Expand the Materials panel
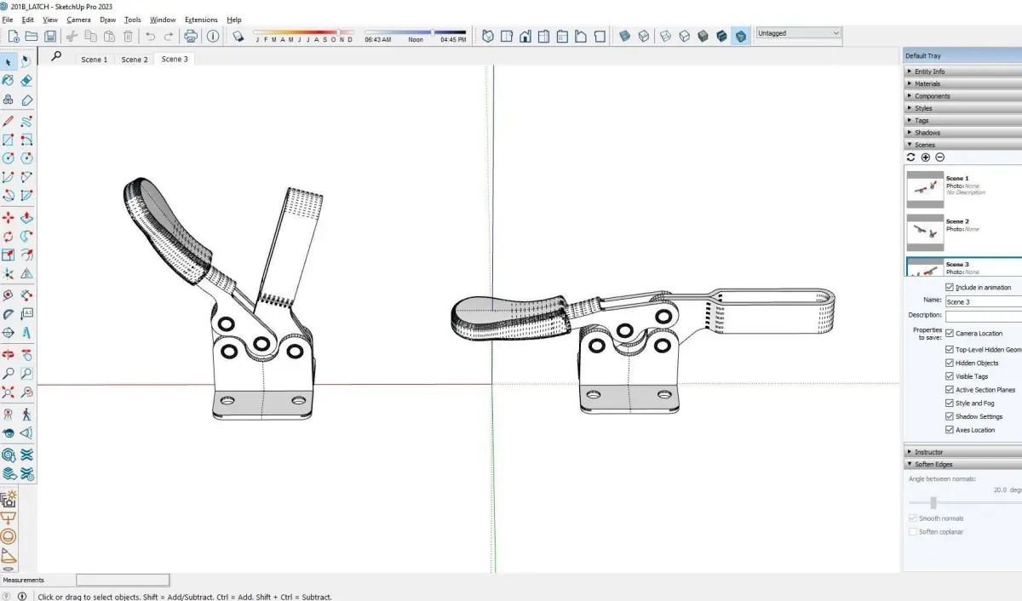The image size is (1022, 601). click(x=962, y=83)
